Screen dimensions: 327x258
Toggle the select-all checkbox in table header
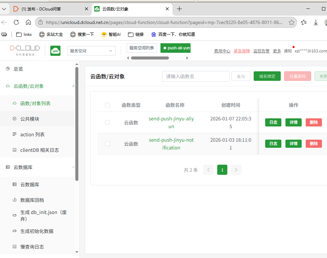point(107,105)
